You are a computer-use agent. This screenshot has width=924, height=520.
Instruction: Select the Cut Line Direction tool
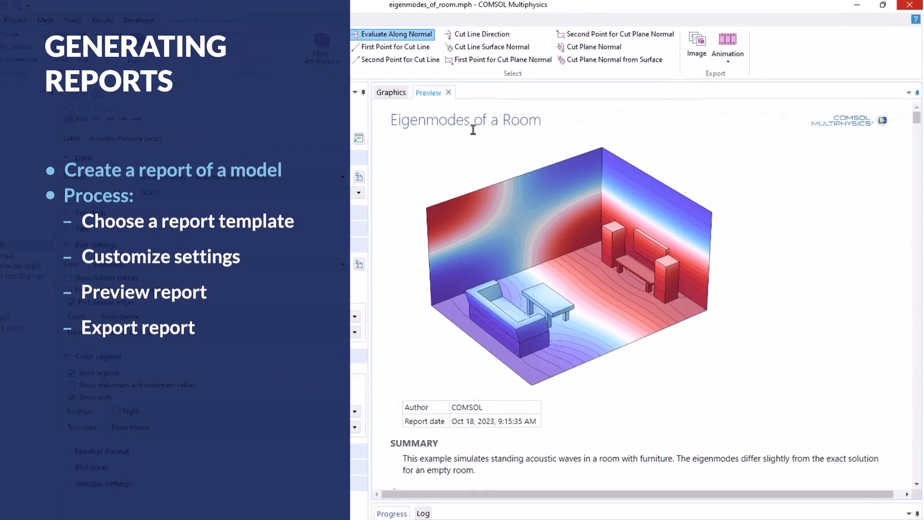coord(481,34)
